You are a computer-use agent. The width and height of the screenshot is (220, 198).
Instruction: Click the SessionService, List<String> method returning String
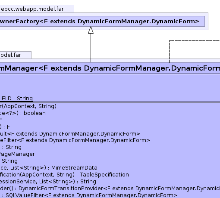[x=48, y=182]
